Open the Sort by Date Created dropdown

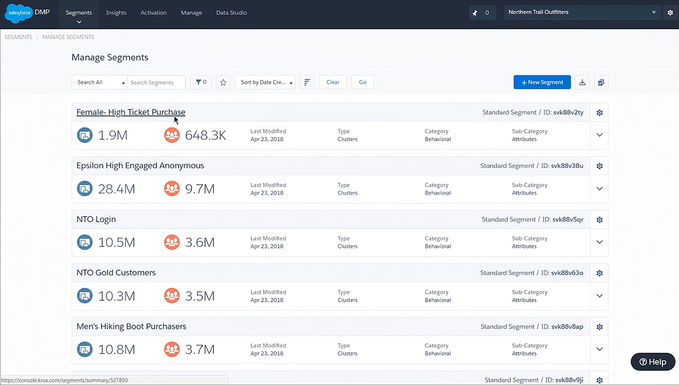265,82
